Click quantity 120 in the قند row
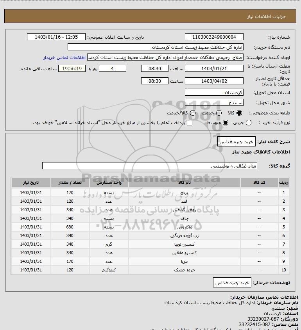Image resolution: width=301 pixels, height=330 pixels. (x=70, y=201)
